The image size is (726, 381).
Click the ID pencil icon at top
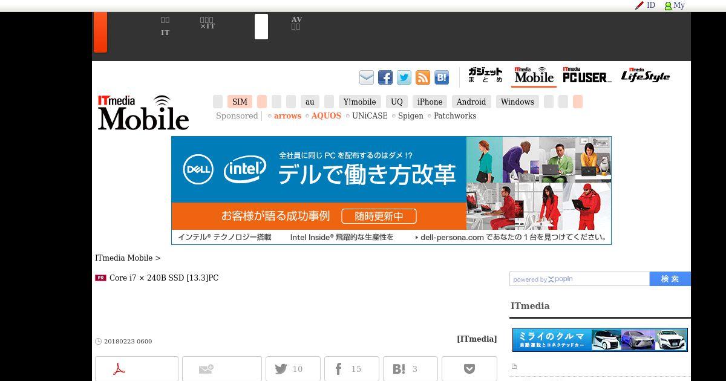pos(645,5)
